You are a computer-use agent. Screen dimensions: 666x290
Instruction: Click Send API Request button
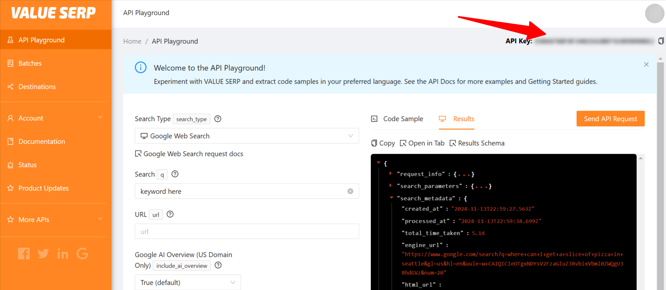point(610,119)
